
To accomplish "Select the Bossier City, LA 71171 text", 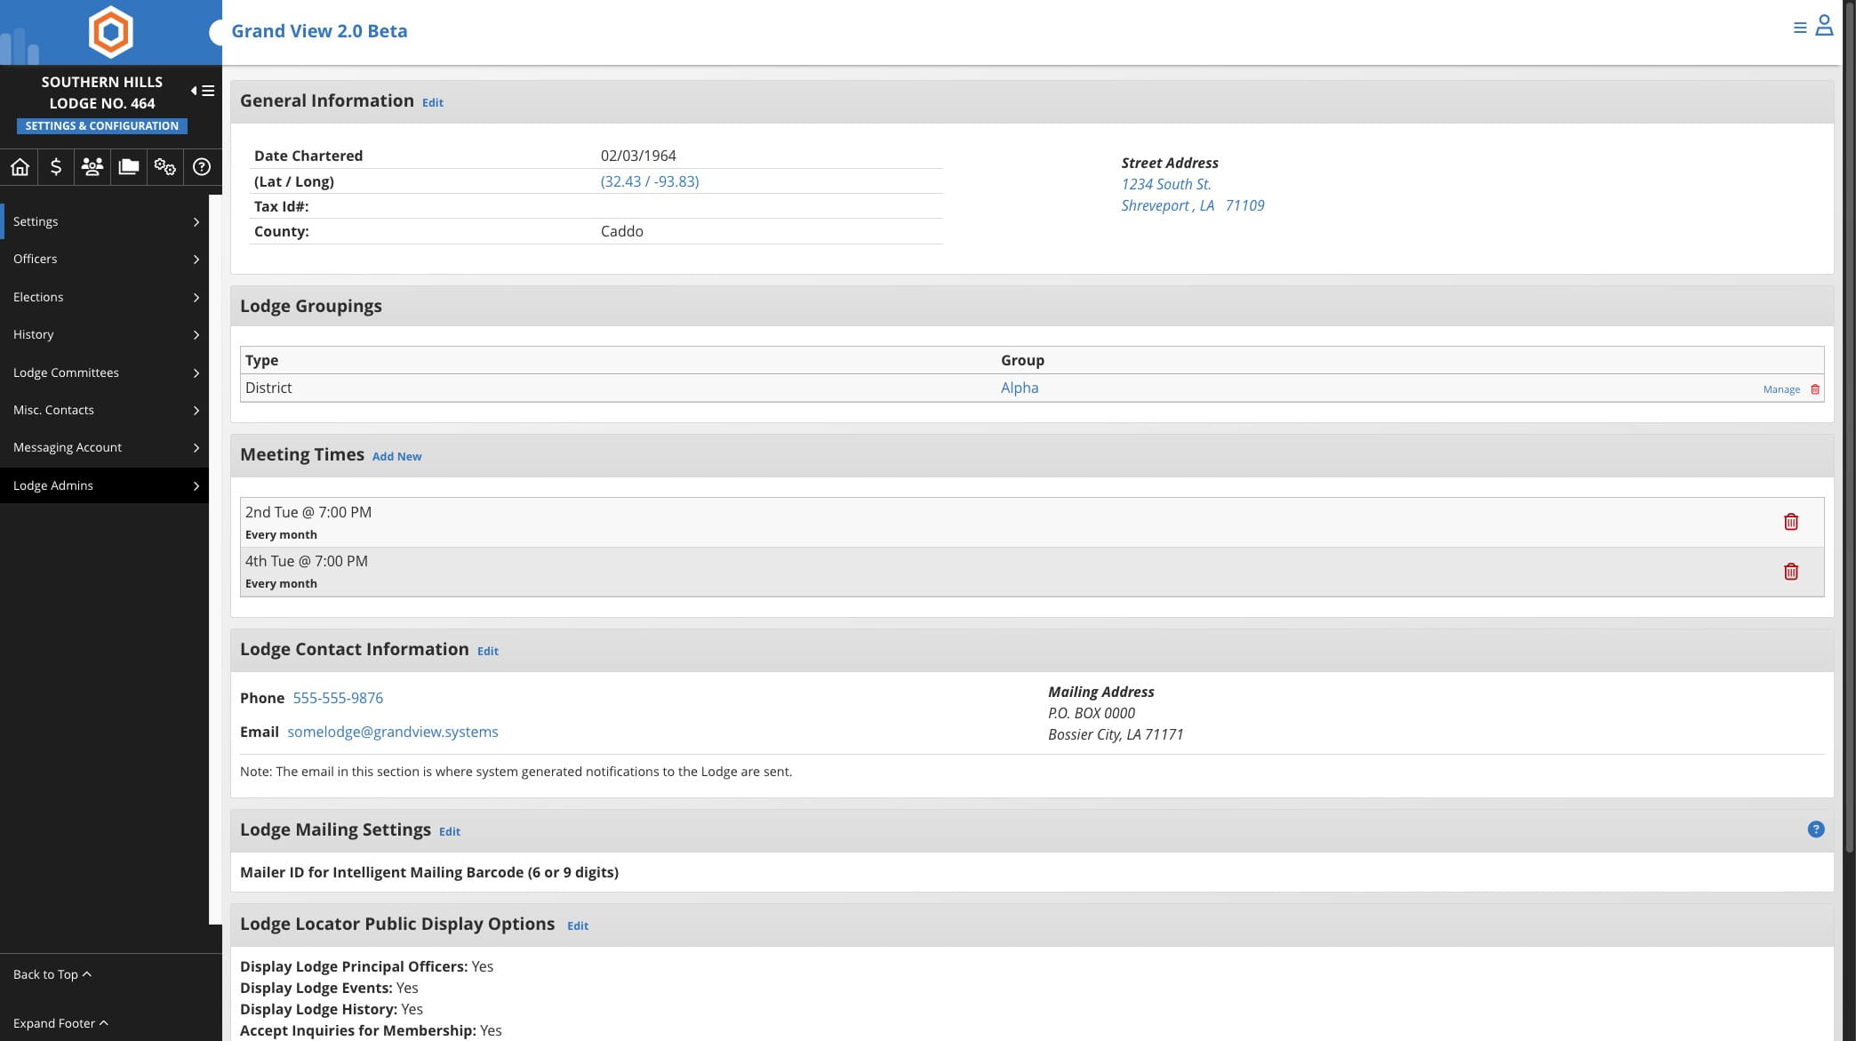I will point(1116,734).
